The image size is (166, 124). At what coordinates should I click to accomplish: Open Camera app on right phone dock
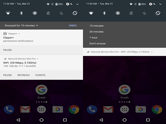pyautogui.click(x=141, y=109)
